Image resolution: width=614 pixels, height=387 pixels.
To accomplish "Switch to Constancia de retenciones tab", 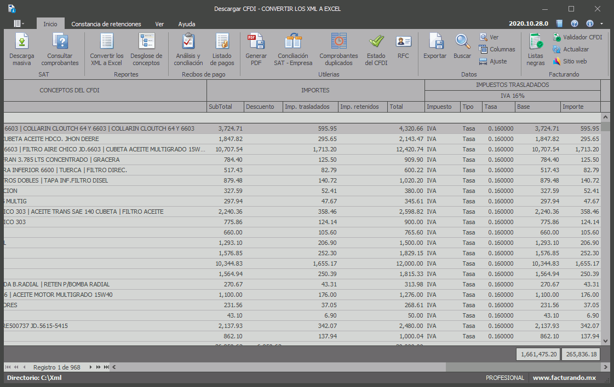I will click(x=106, y=24).
